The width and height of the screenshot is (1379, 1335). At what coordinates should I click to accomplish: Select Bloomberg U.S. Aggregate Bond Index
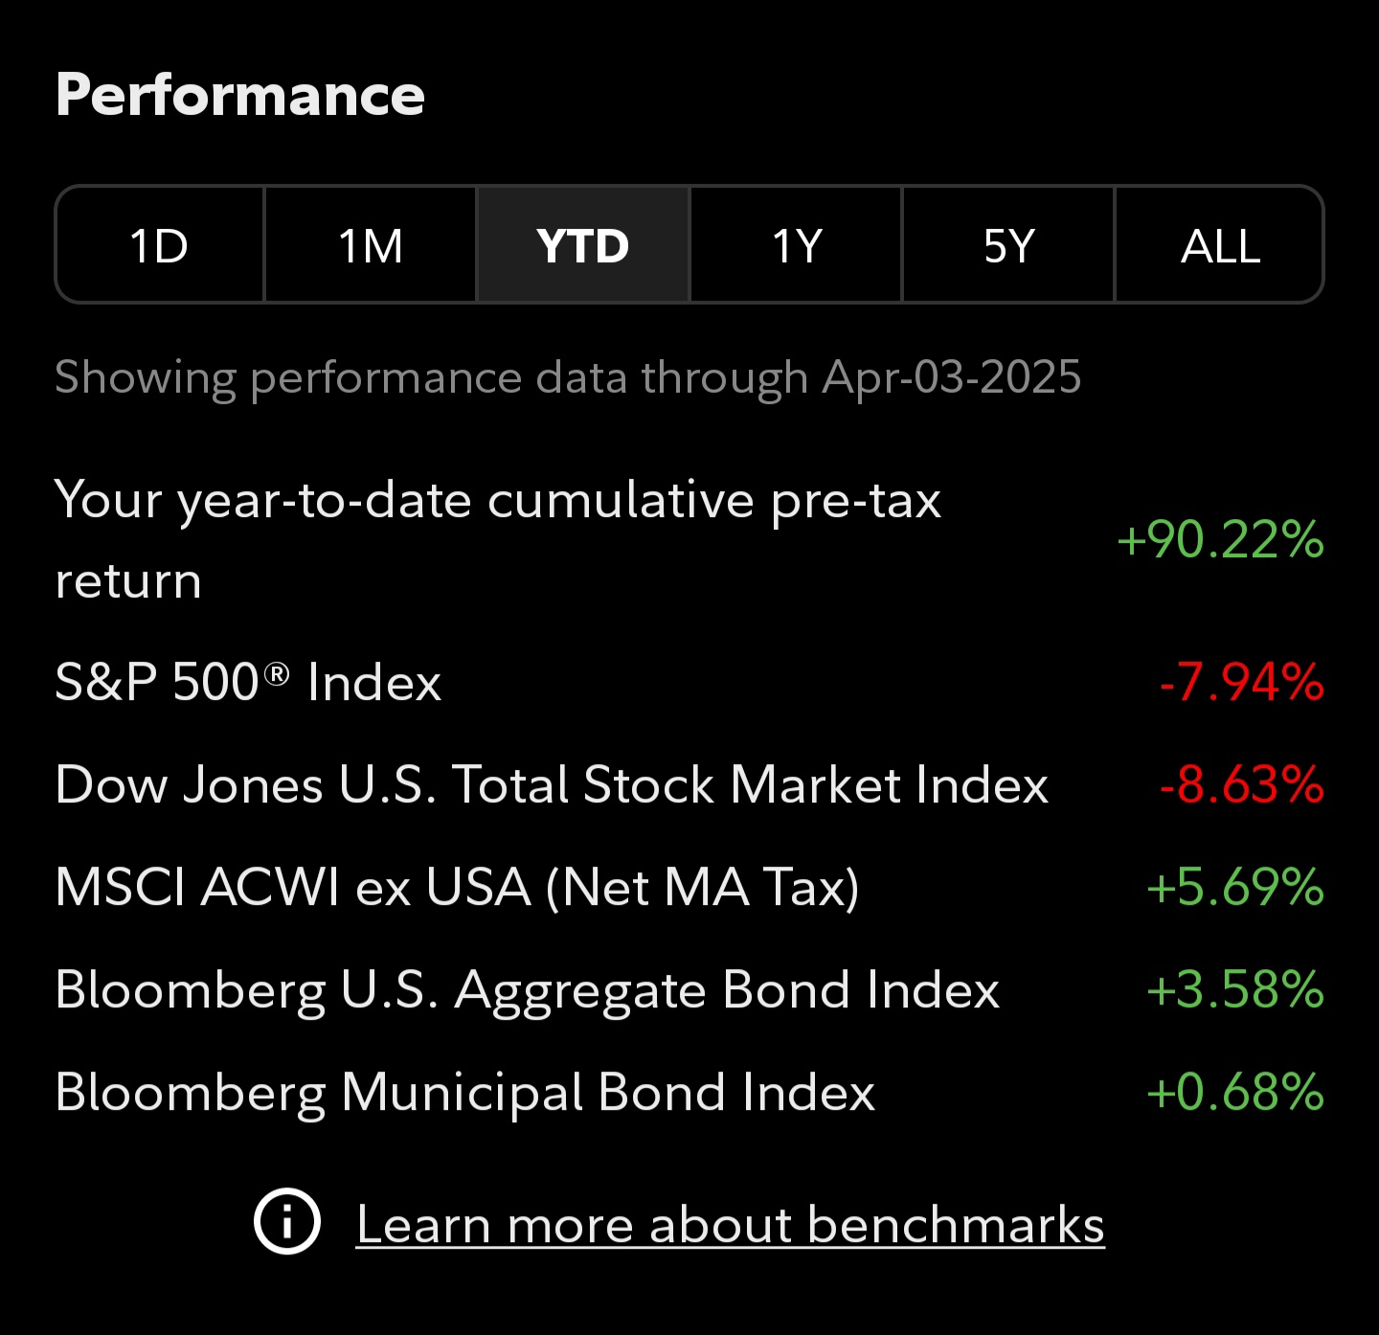click(689, 989)
